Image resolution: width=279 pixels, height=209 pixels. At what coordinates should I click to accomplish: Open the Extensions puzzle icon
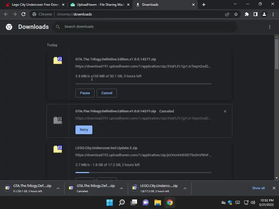(x=247, y=14)
